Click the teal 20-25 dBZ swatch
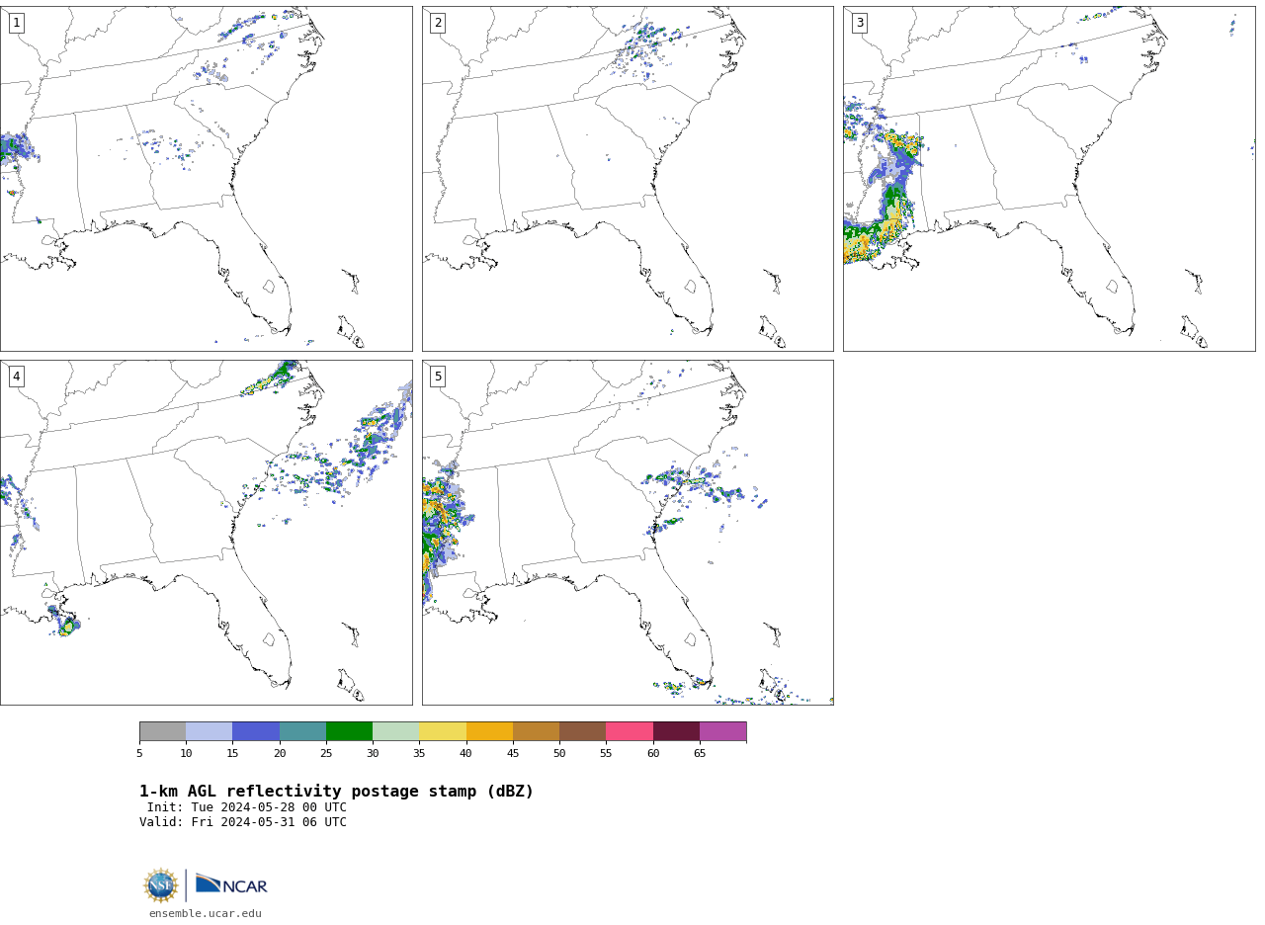The image size is (1265, 925). pyautogui.click(x=302, y=731)
